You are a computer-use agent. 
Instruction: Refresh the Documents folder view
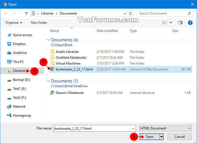[131, 13]
